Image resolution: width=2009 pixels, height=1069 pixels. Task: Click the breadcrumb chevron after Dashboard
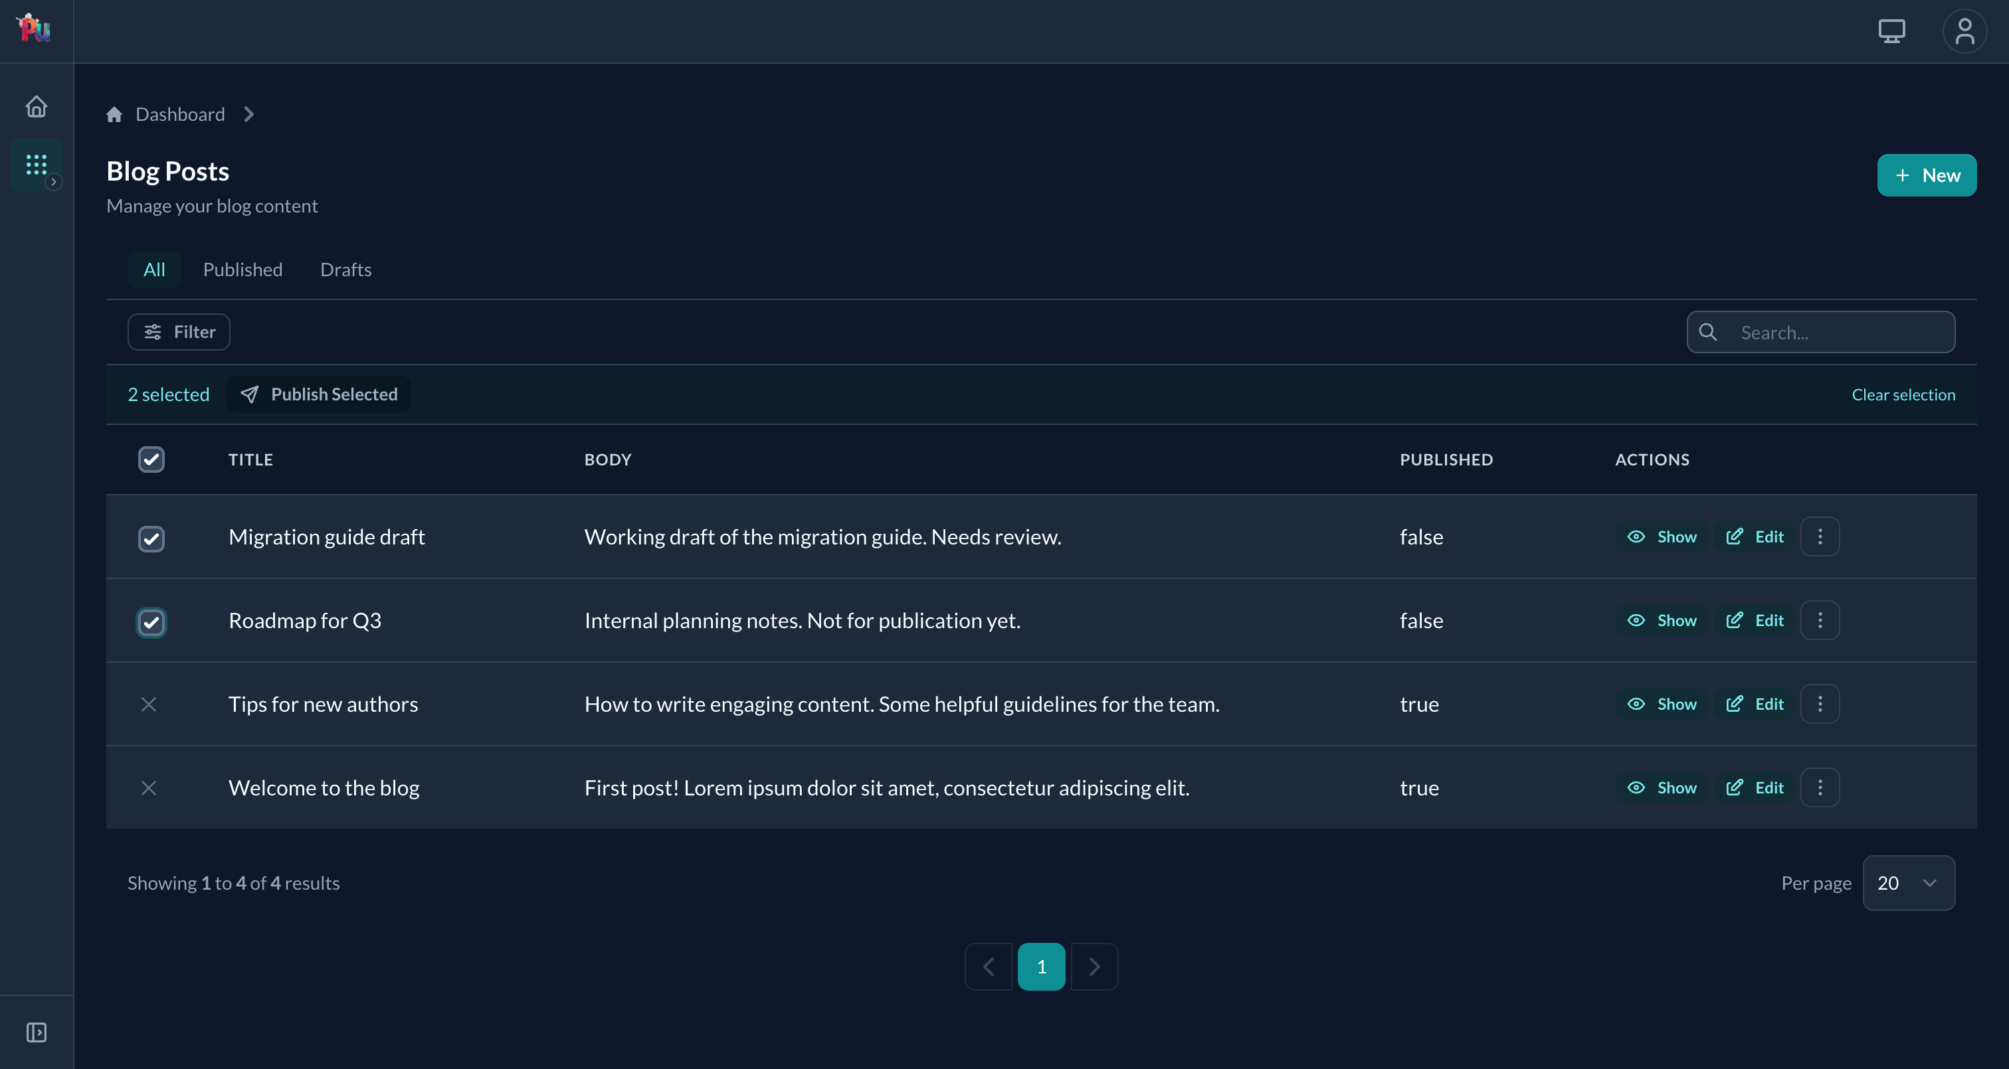click(248, 115)
